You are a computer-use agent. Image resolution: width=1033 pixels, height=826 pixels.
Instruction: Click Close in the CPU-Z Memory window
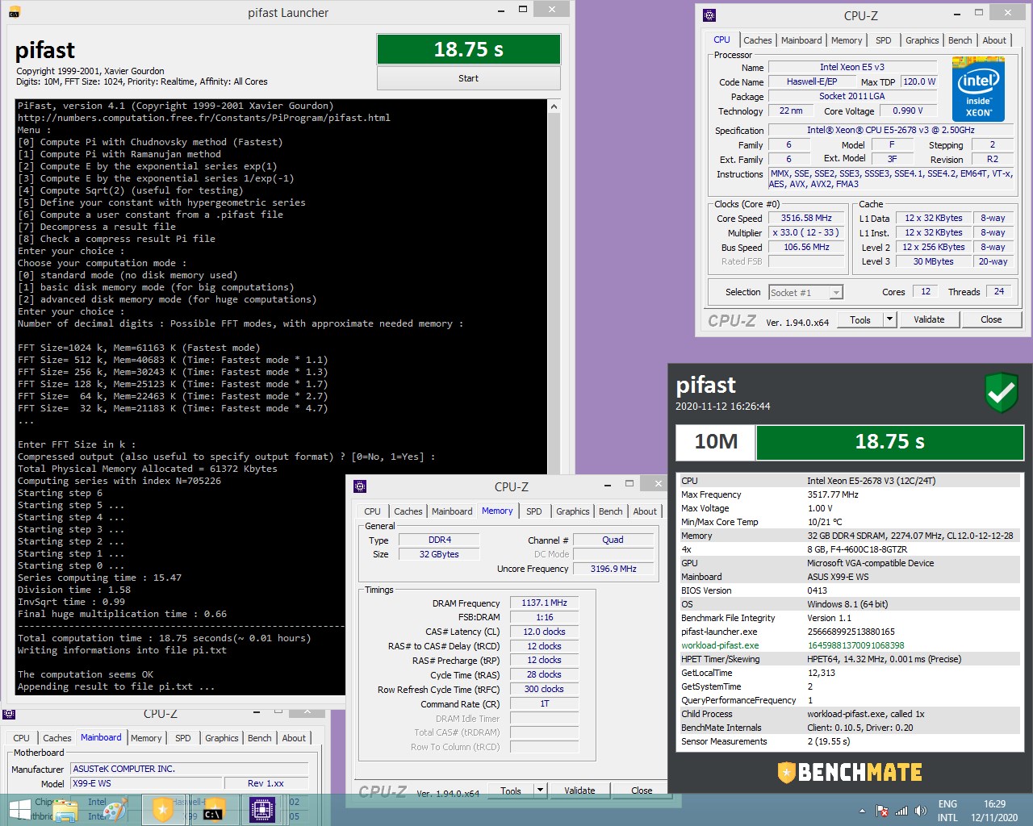point(642,791)
